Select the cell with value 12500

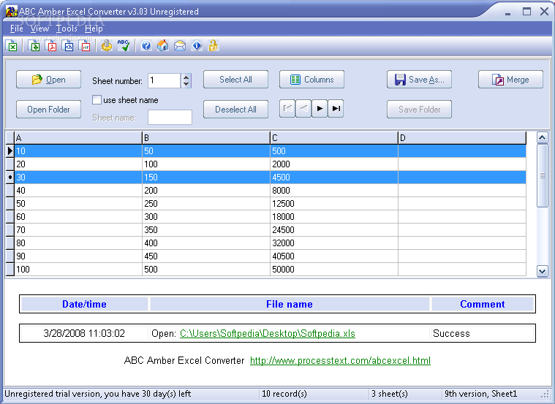334,203
